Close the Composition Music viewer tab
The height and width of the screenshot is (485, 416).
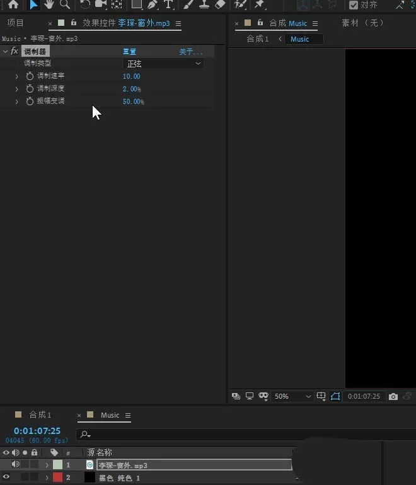pyautogui.click(x=237, y=23)
